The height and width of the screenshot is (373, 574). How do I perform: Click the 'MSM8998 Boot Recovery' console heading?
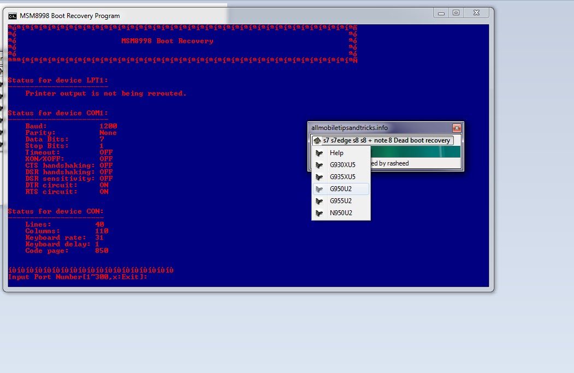click(167, 41)
